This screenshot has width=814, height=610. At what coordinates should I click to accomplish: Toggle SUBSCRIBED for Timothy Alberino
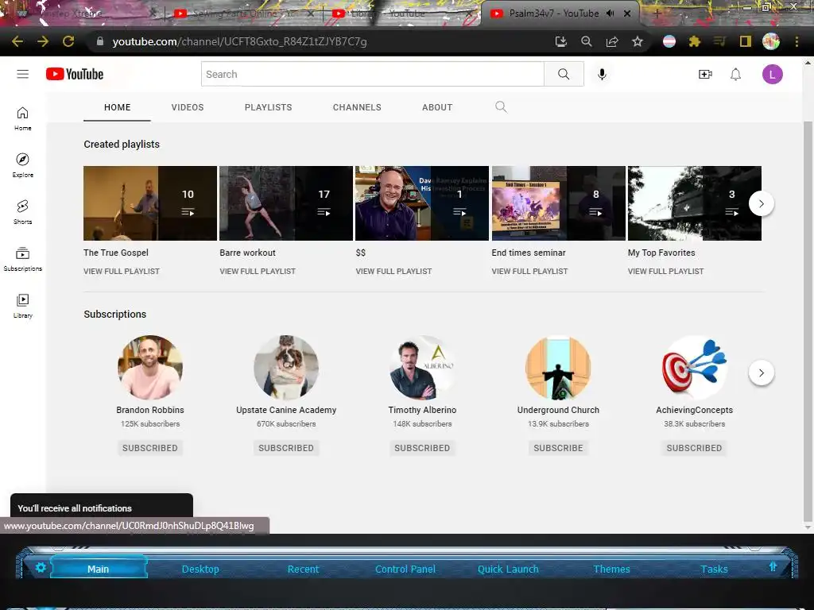click(422, 448)
